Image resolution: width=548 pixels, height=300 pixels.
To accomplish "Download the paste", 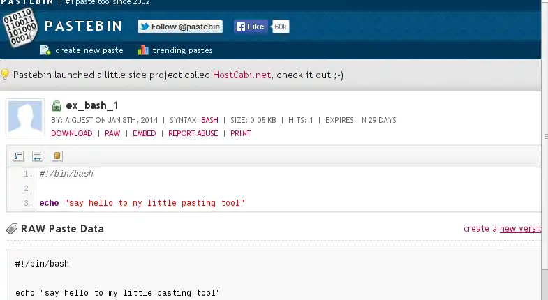I will [x=72, y=133].
